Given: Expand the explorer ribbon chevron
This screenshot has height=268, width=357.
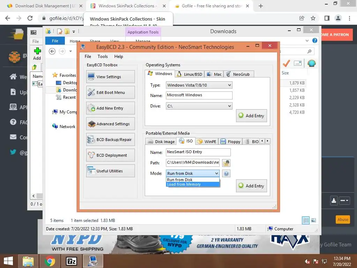Looking at the screenshot, I should coord(307,40).
